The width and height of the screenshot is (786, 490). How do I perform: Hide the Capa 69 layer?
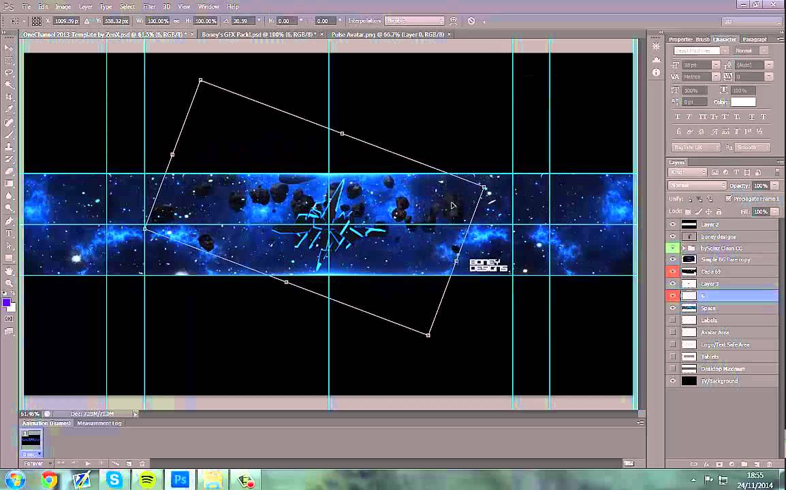[673, 272]
